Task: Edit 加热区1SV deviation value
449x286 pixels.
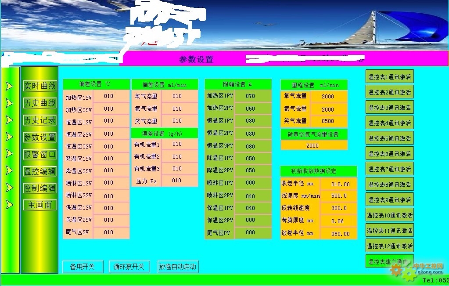Action: 111,96
